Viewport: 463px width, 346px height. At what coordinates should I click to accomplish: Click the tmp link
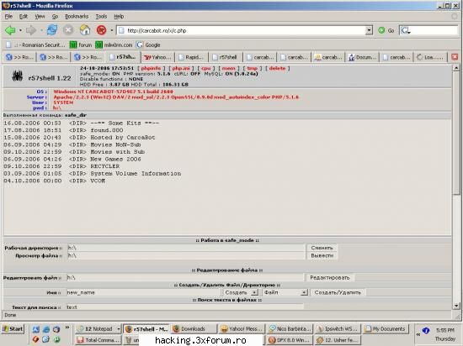pyautogui.click(x=253, y=68)
